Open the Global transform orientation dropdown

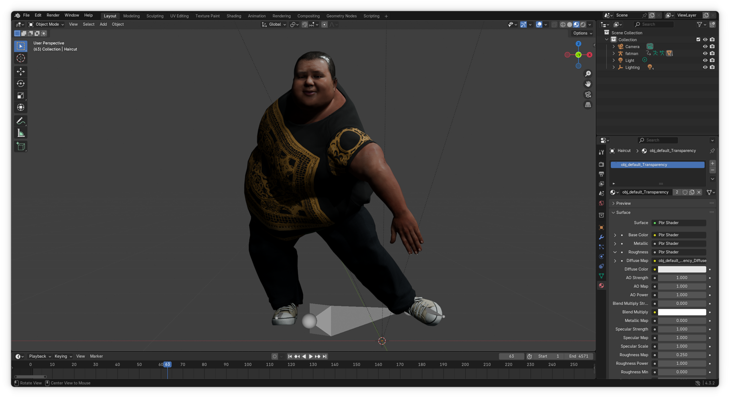click(274, 25)
